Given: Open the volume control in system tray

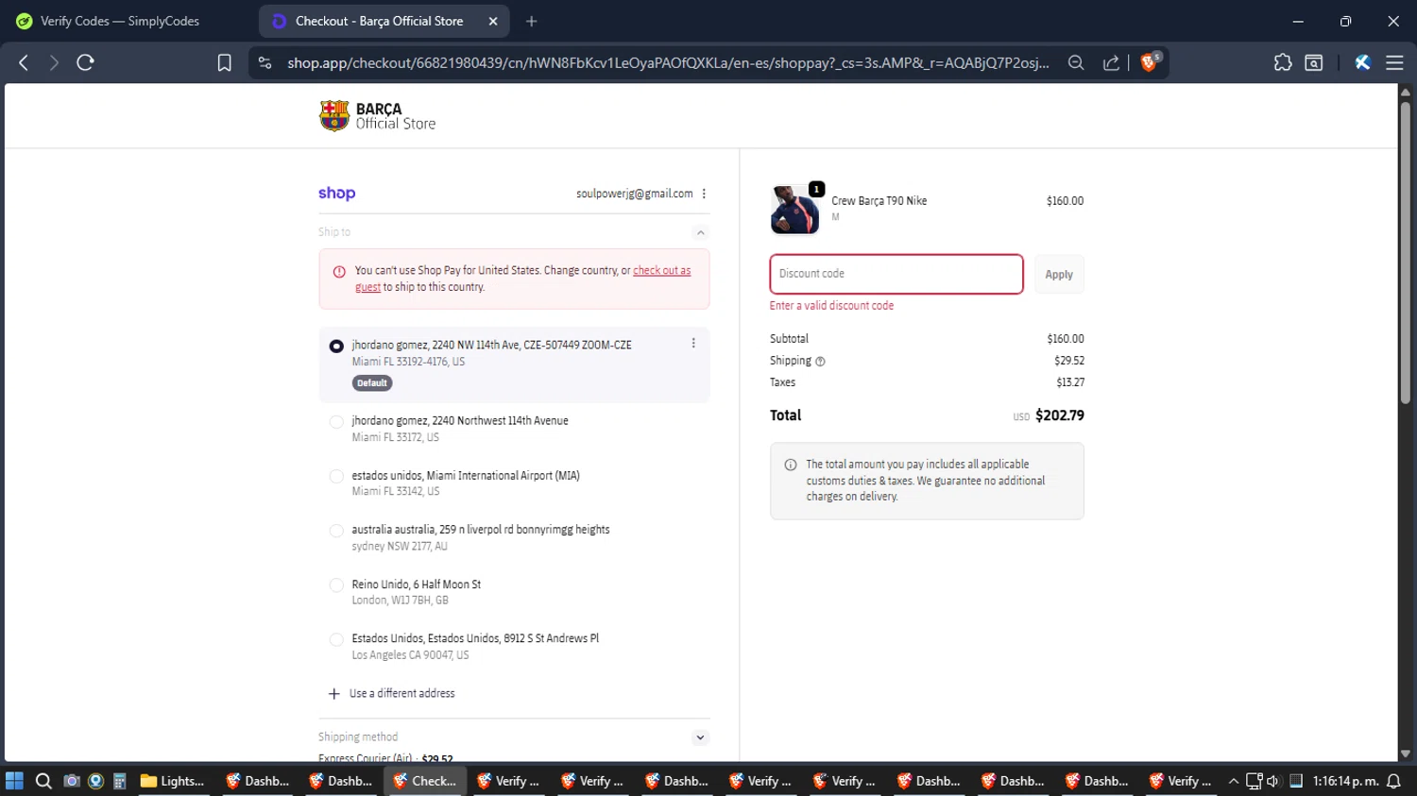Looking at the screenshot, I should click(x=1273, y=781).
